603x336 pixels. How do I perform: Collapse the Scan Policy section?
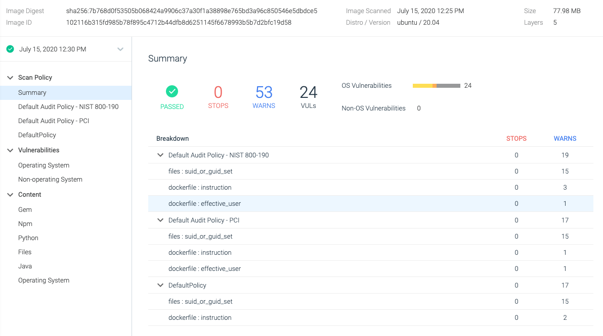pyautogui.click(x=10, y=77)
